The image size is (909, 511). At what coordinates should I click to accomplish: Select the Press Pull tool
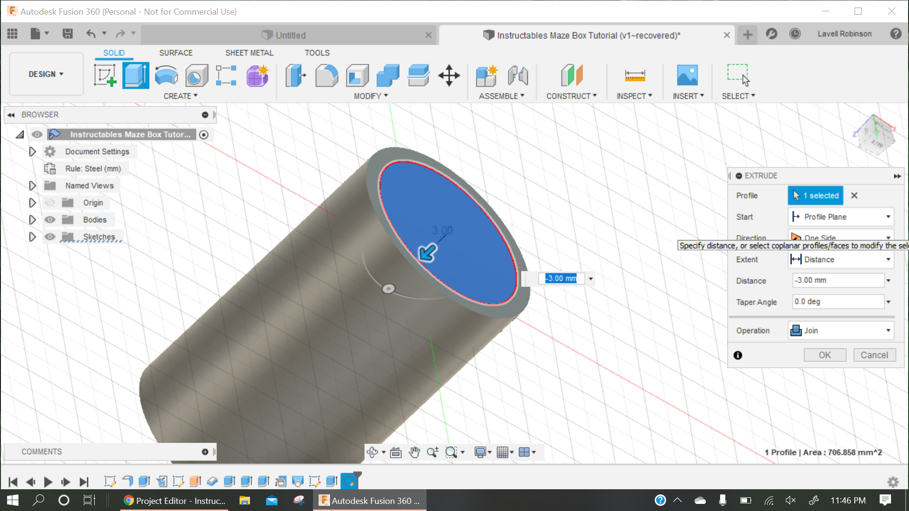coord(295,76)
